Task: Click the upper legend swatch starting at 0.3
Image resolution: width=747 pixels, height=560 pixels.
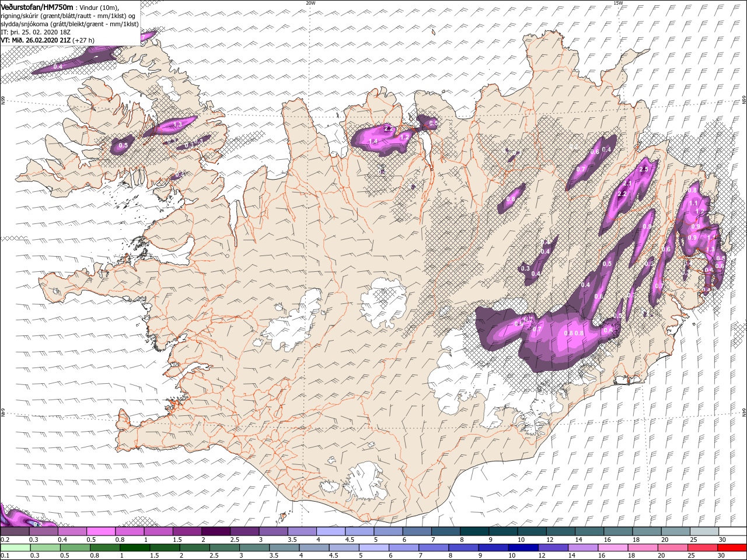Action: [43, 531]
